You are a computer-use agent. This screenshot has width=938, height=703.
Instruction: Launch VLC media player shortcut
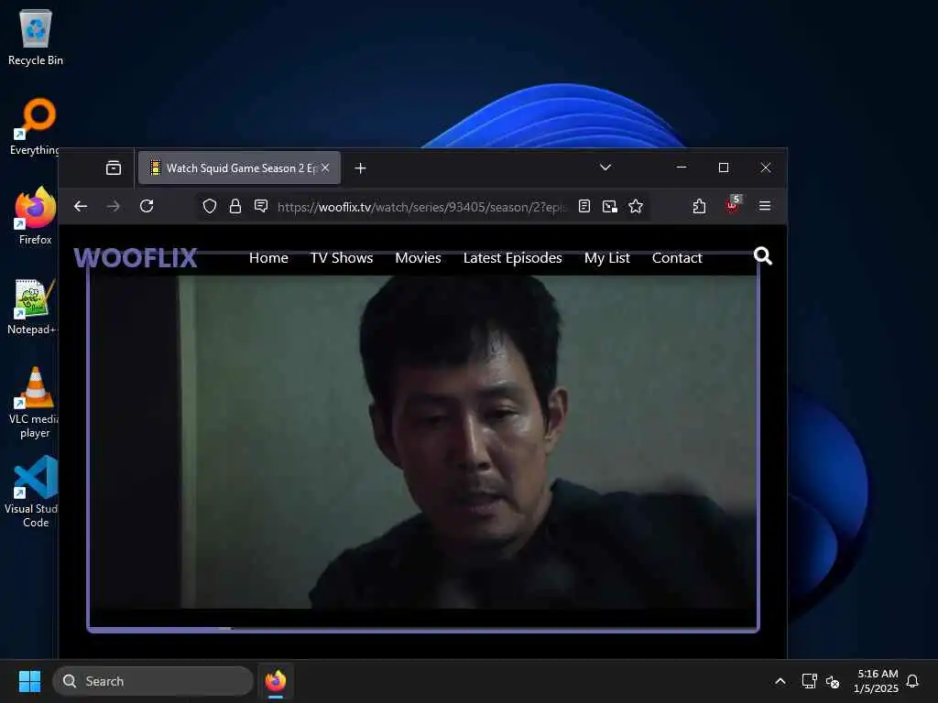click(34, 402)
